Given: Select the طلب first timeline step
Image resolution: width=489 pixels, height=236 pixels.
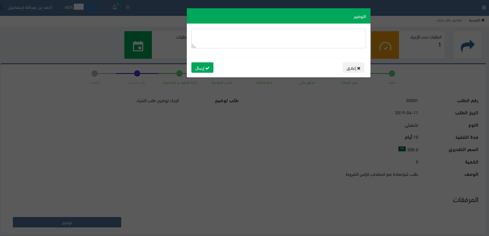Looking at the screenshot, I should click(x=392, y=73).
